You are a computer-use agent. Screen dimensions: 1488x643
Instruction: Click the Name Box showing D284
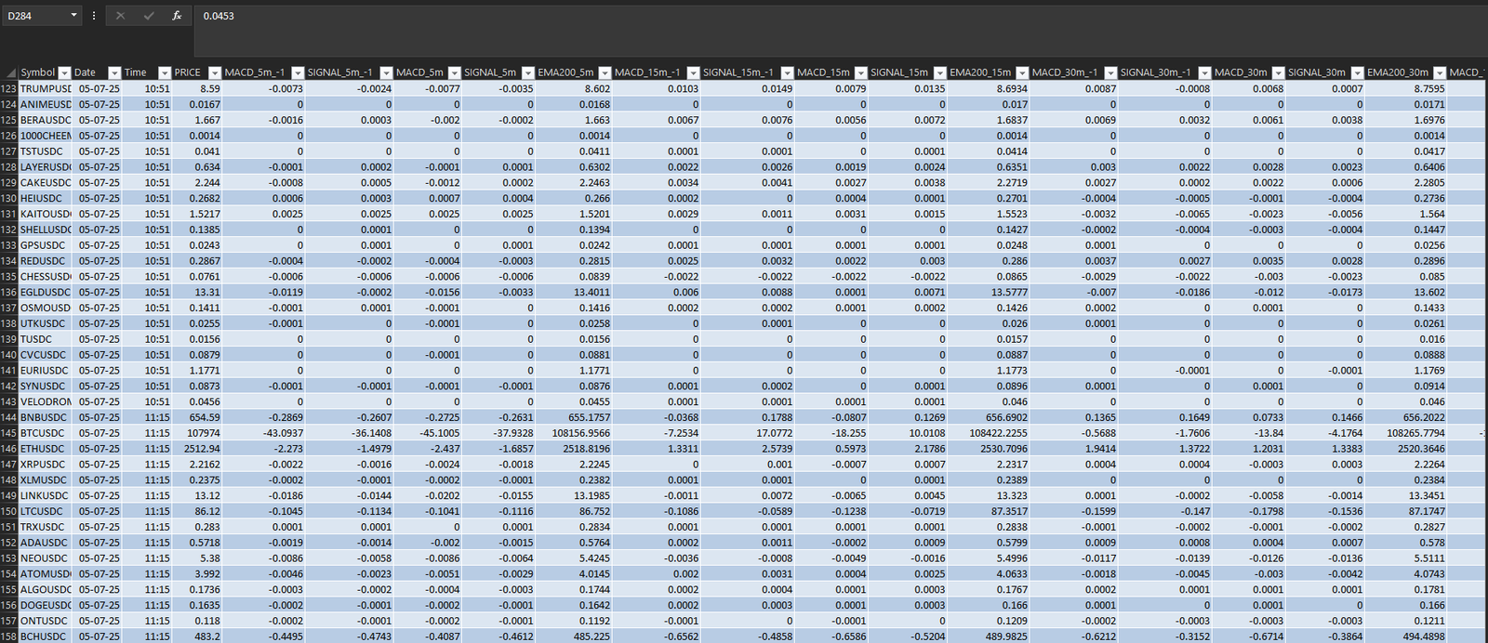tap(35, 16)
